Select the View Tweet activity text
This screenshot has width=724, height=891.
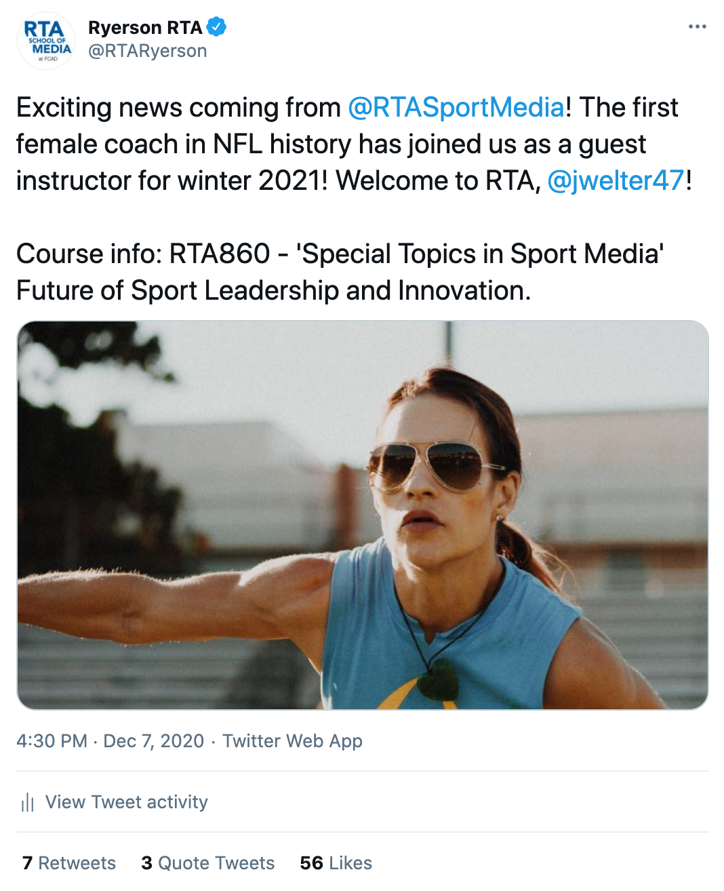click(x=126, y=802)
